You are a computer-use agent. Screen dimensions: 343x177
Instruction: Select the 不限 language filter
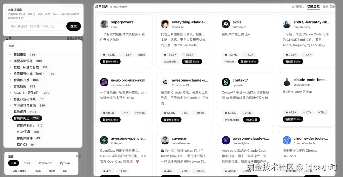click(x=14, y=163)
